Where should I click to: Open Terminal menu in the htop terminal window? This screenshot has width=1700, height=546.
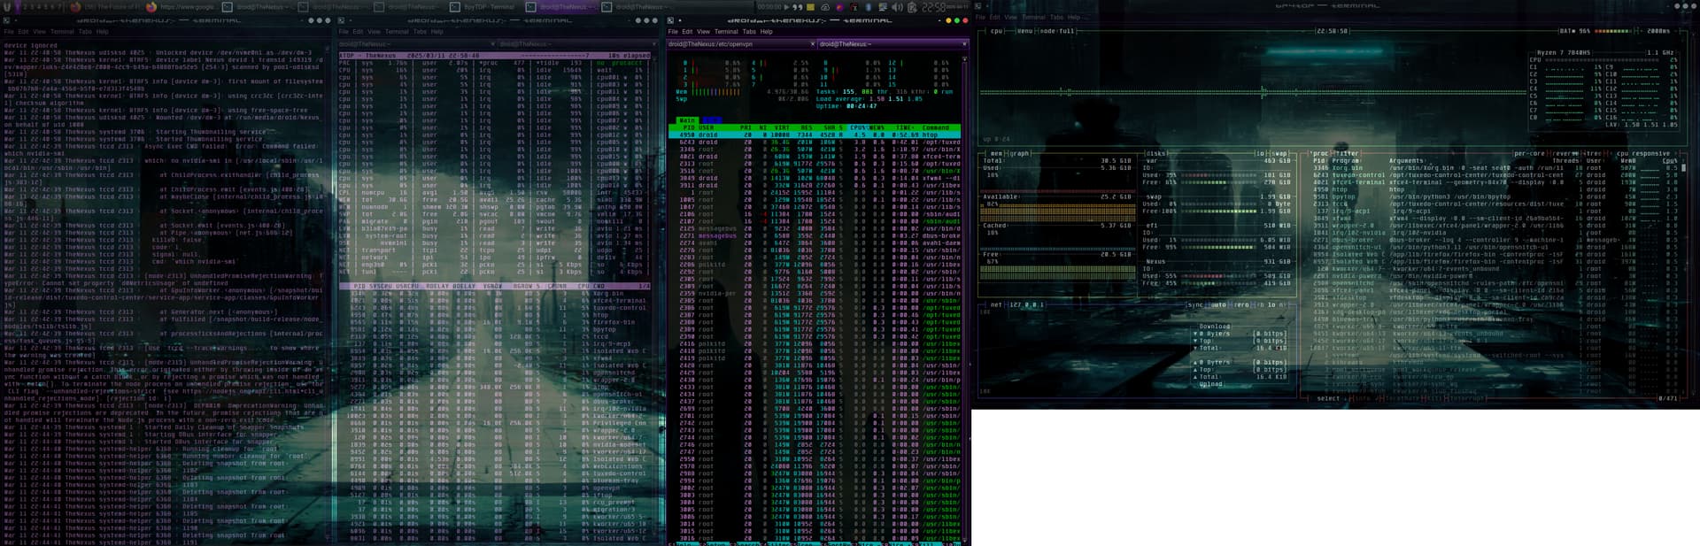tap(726, 32)
